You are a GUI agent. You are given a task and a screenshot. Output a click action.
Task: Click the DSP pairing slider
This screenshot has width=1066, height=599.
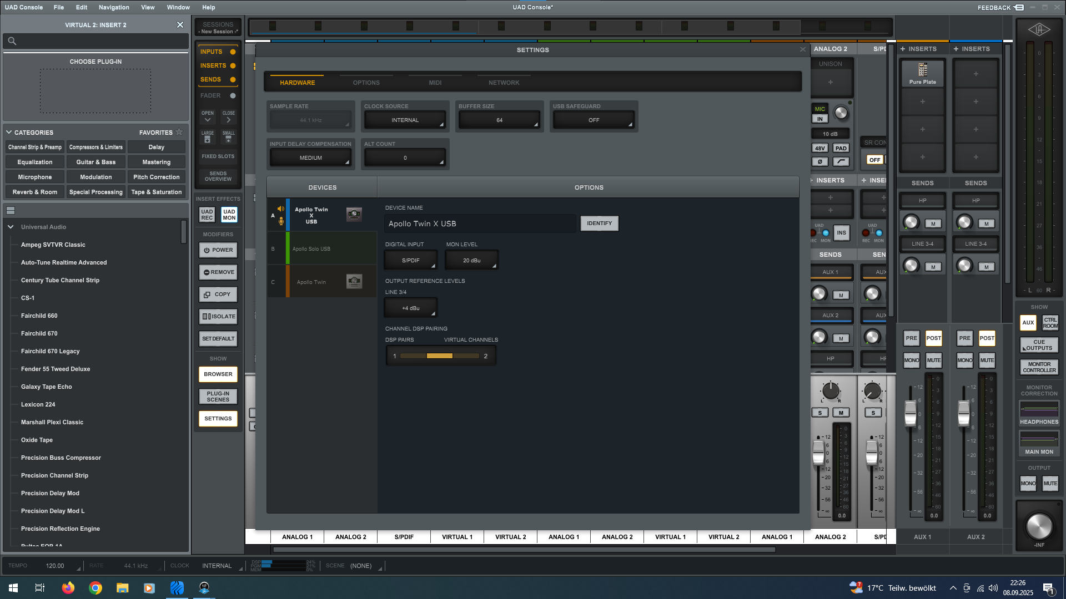click(440, 356)
